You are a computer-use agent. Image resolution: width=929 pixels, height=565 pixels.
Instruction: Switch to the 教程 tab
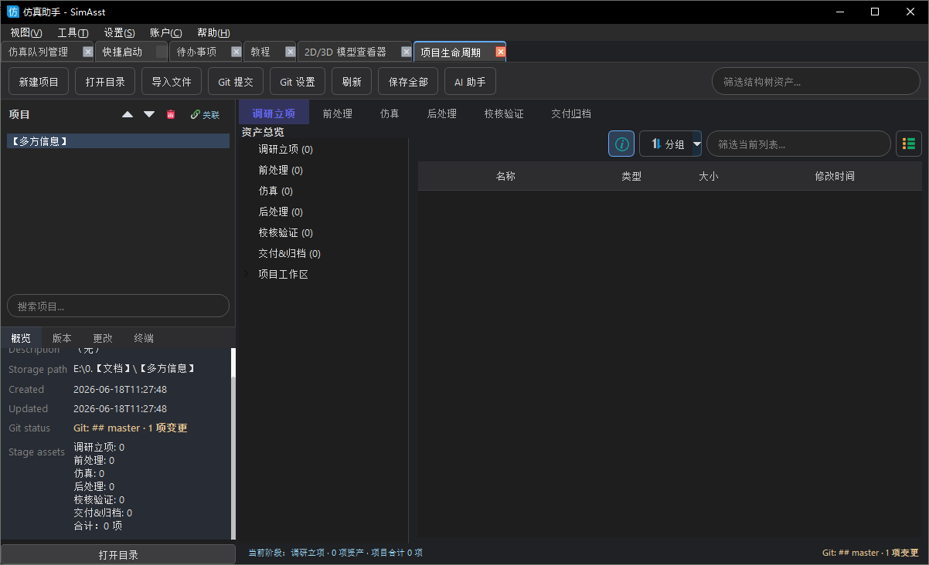tap(260, 52)
